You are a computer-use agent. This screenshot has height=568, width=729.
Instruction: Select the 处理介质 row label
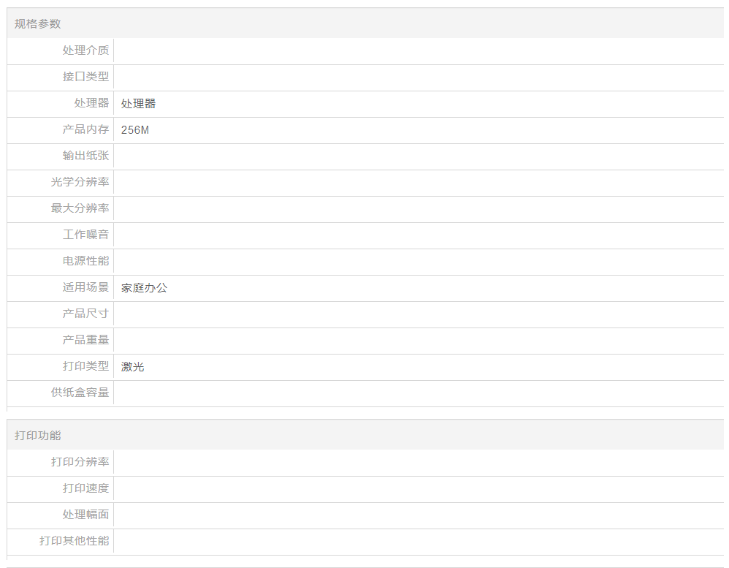[x=85, y=50]
